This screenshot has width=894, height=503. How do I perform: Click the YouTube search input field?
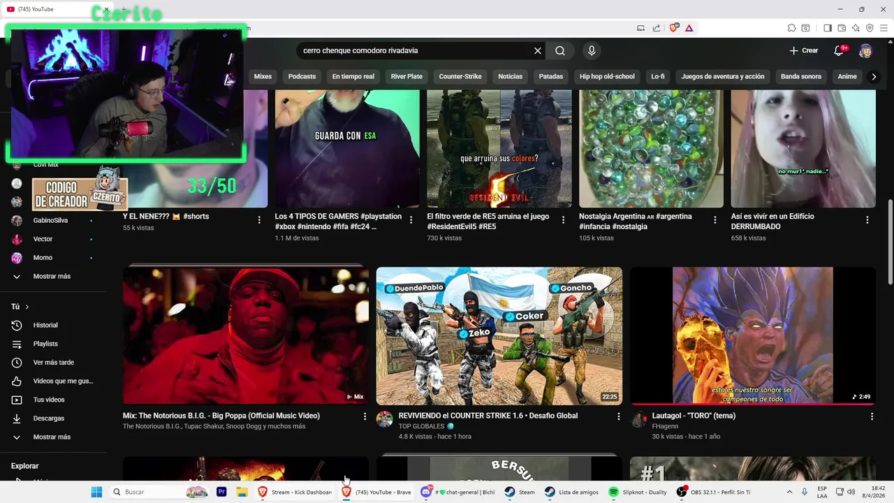point(416,50)
